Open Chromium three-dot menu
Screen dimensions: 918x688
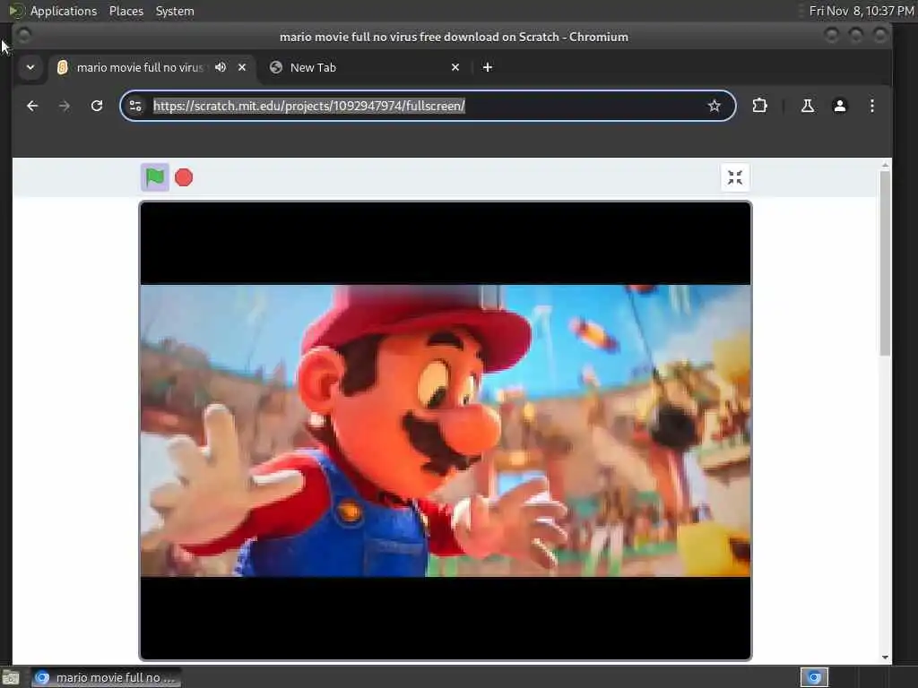coord(871,106)
